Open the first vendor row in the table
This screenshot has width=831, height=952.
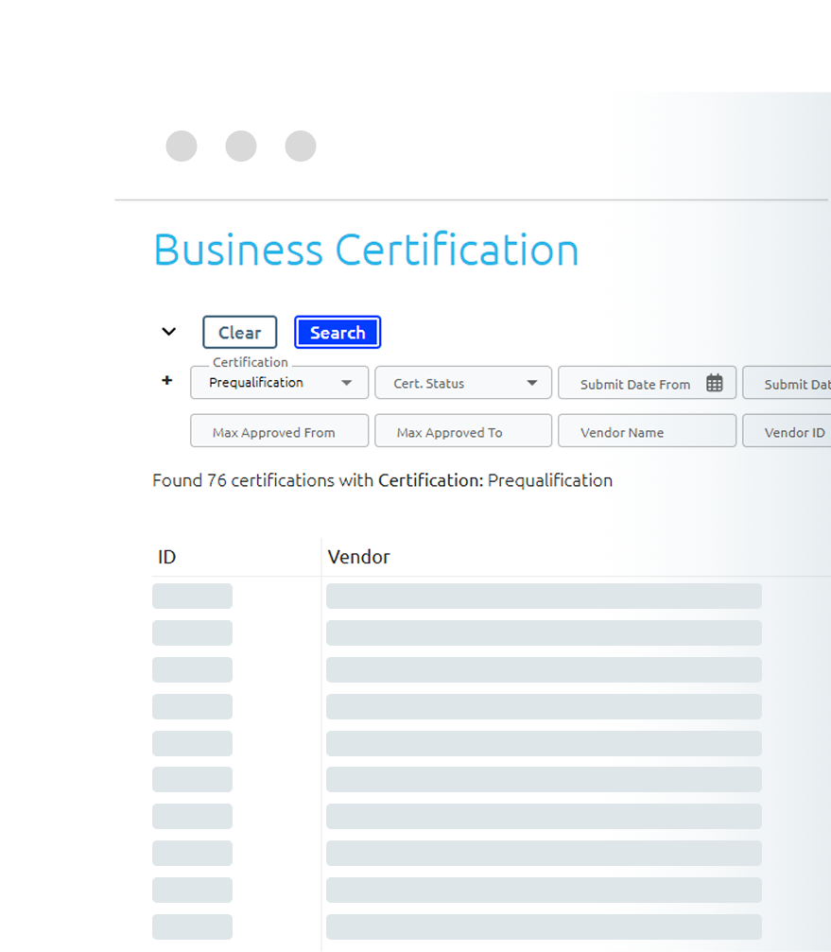(x=544, y=596)
